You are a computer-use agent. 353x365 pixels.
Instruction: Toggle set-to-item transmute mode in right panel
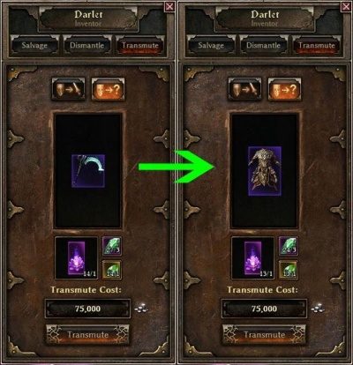tap(244, 89)
